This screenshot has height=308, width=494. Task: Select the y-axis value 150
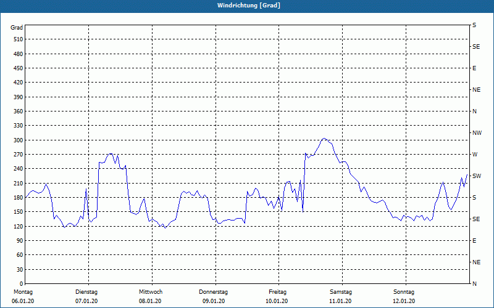pos(18,212)
